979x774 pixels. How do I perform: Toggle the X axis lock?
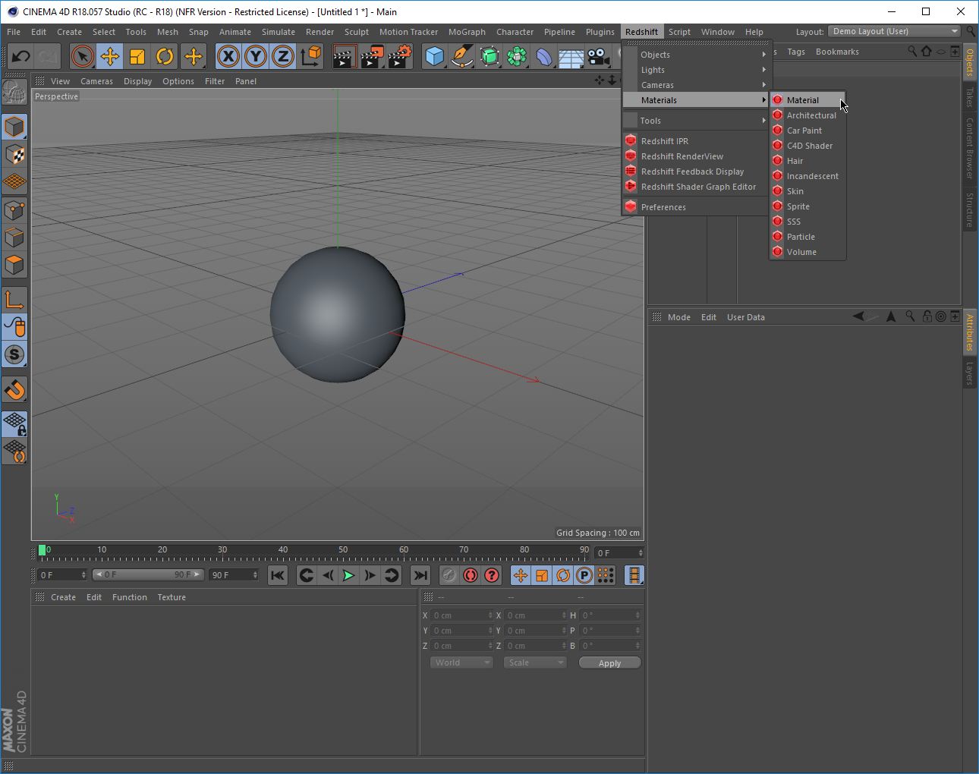tap(228, 56)
